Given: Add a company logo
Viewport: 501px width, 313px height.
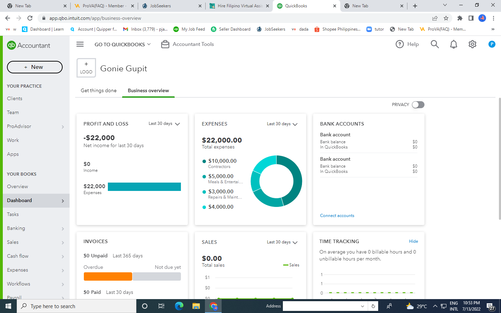Looking at the screenshot, I should (86, 68).
